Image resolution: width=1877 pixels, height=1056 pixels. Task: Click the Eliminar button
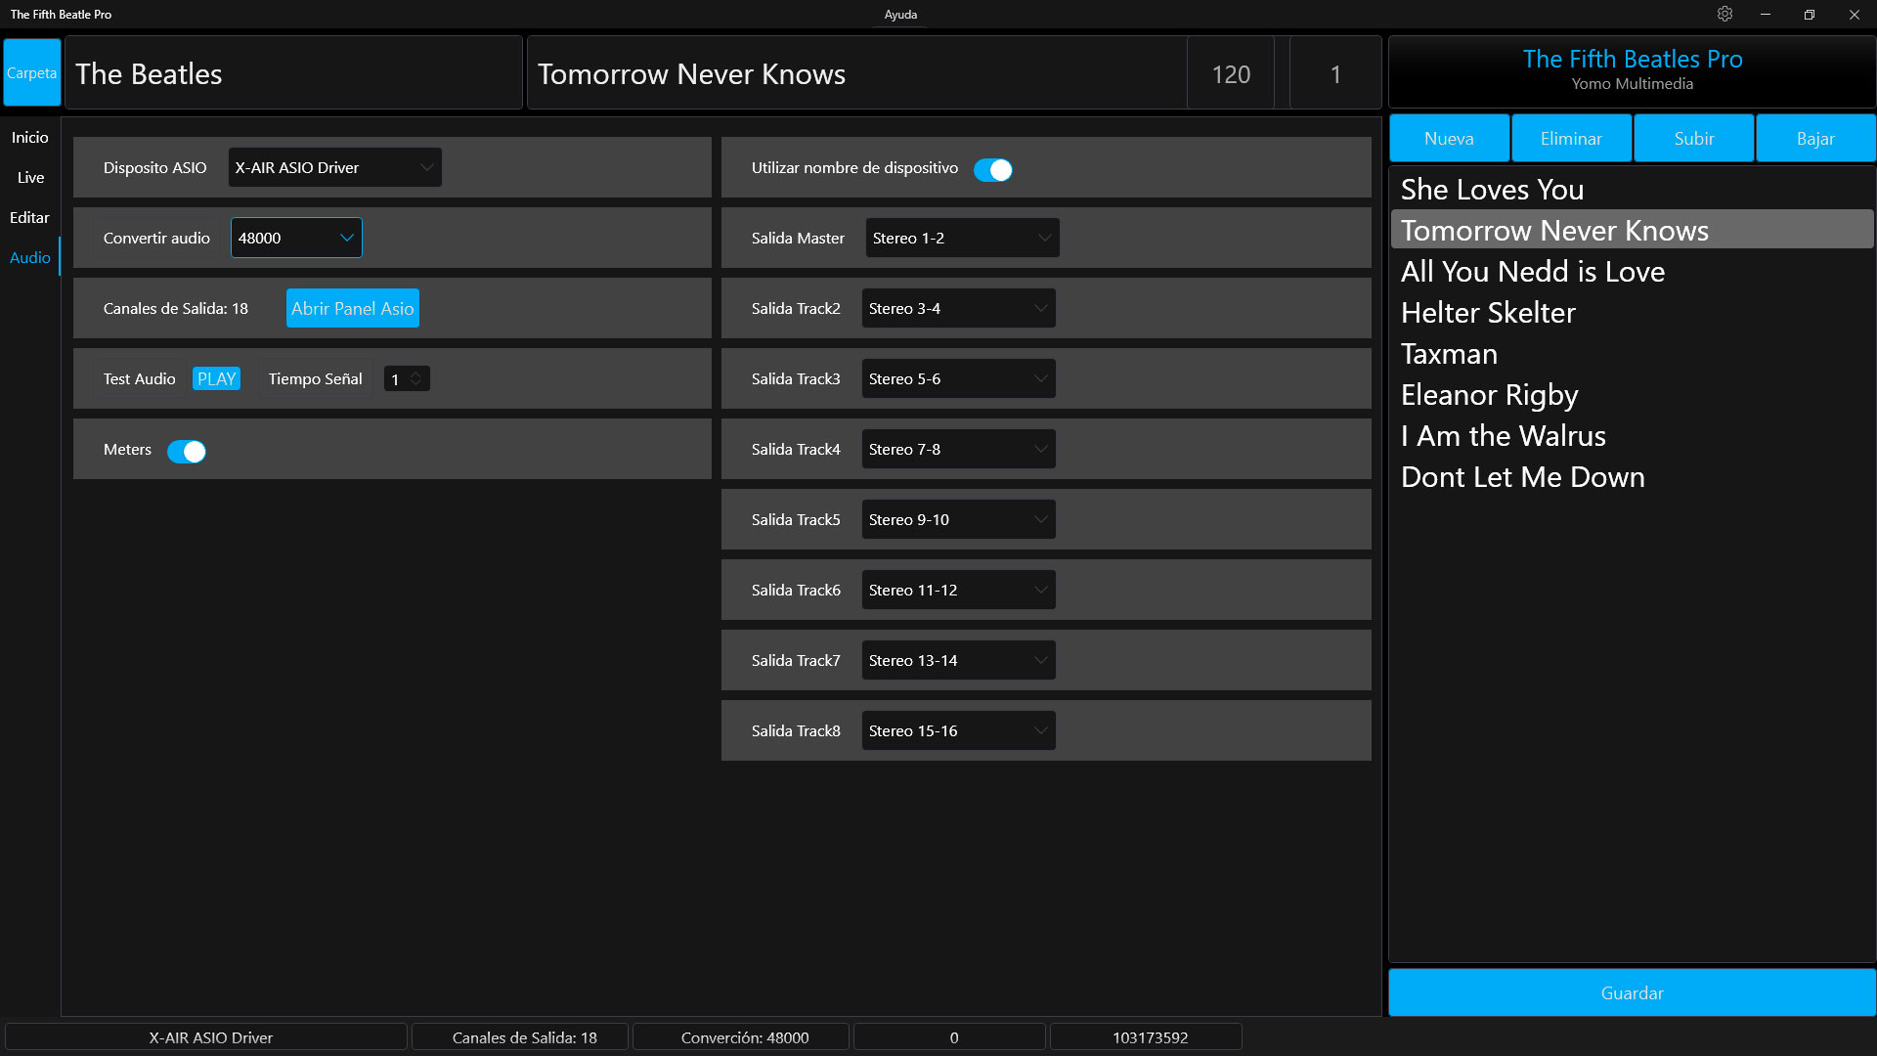[x=1570, y=138]
